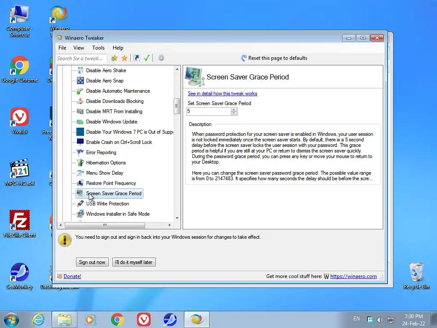Click the Hibernation Options icon
This screenshot has height=328, width=437.
tap(80, 163)
